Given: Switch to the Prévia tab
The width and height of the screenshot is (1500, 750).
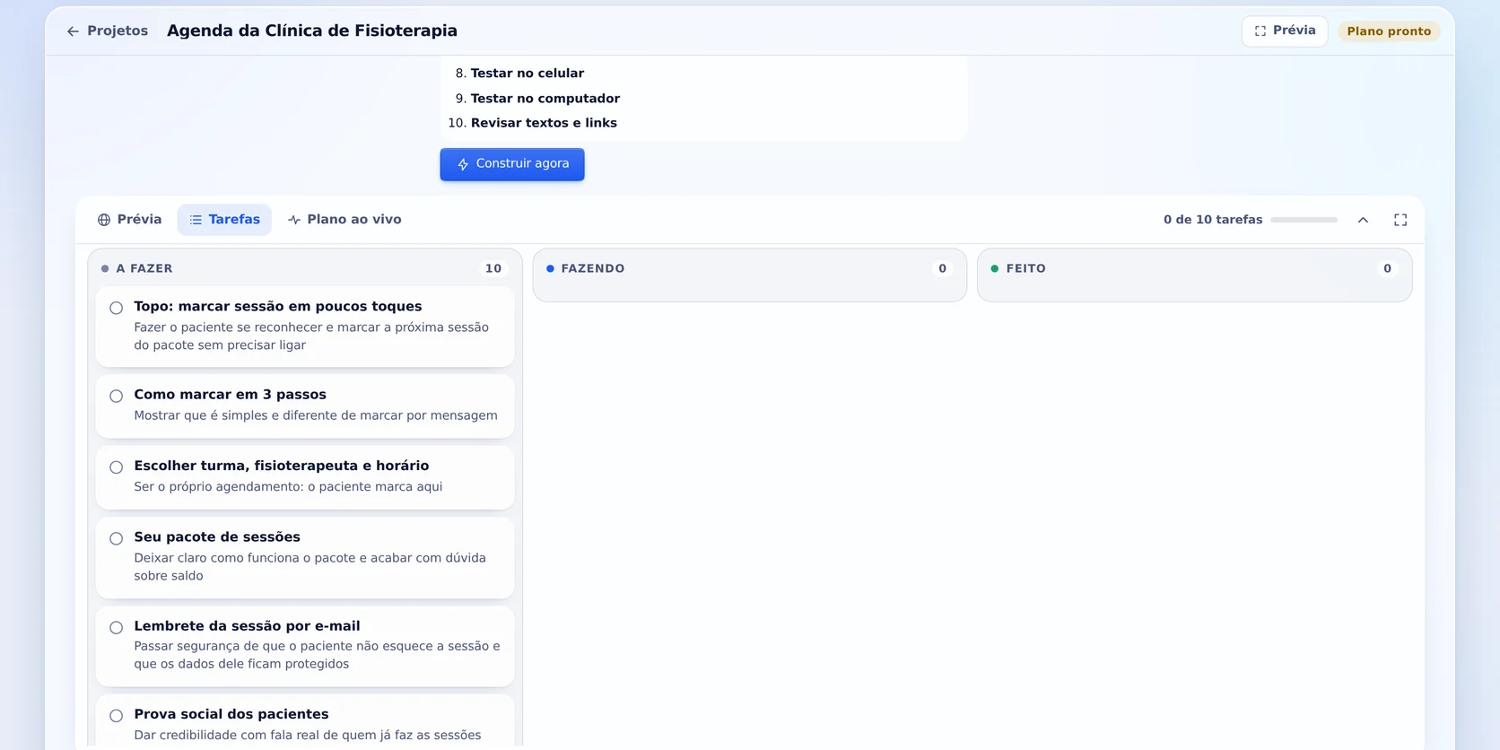Looking at the screenshot, I should (130, 220).
